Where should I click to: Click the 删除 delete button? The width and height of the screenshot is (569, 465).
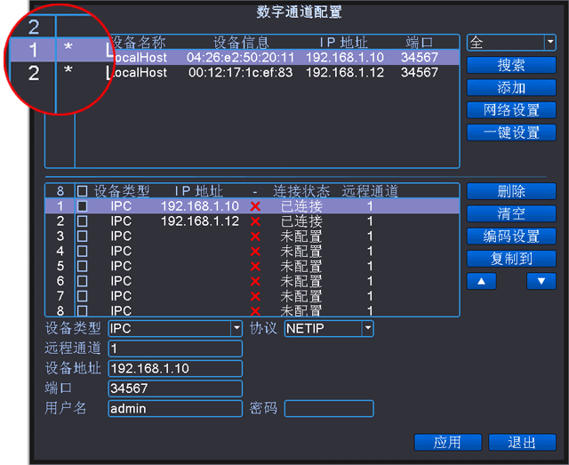click(511, 191)
